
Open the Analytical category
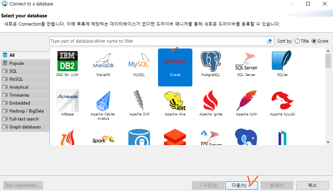point(25,87)
